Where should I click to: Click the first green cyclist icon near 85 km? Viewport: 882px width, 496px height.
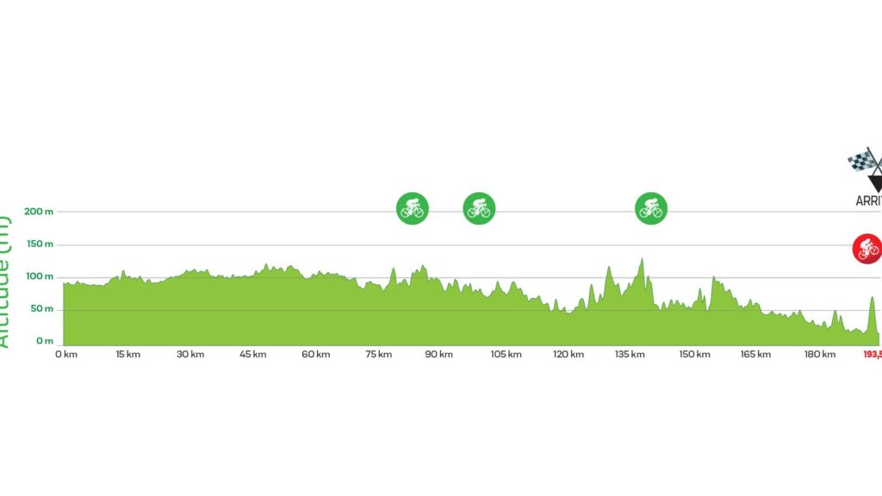click(412, 208)
